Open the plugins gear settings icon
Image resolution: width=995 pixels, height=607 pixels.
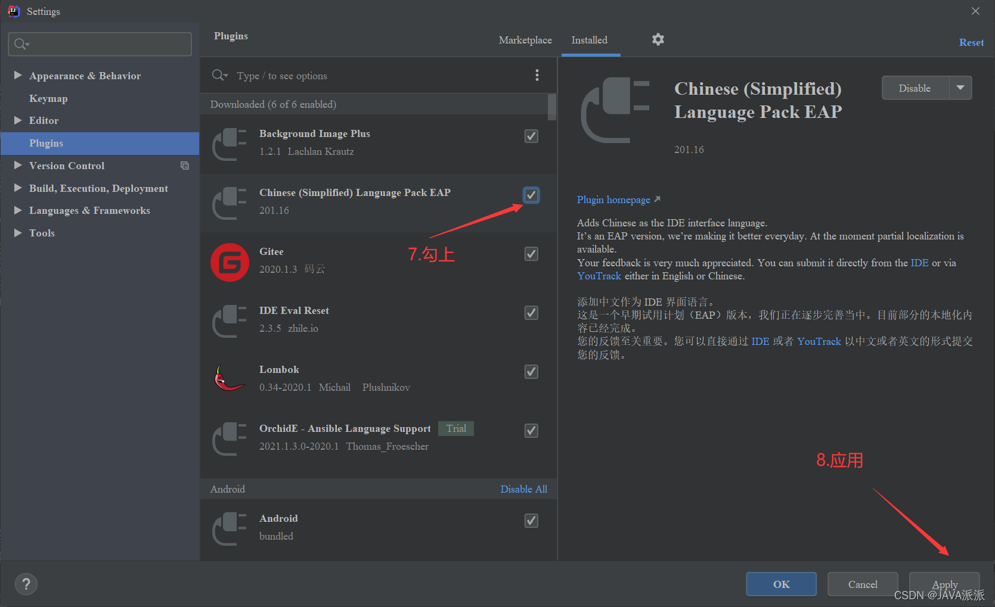[658, 40]
